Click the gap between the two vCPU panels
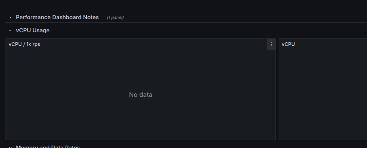This screenshot has width=367, height=148. 277,89
